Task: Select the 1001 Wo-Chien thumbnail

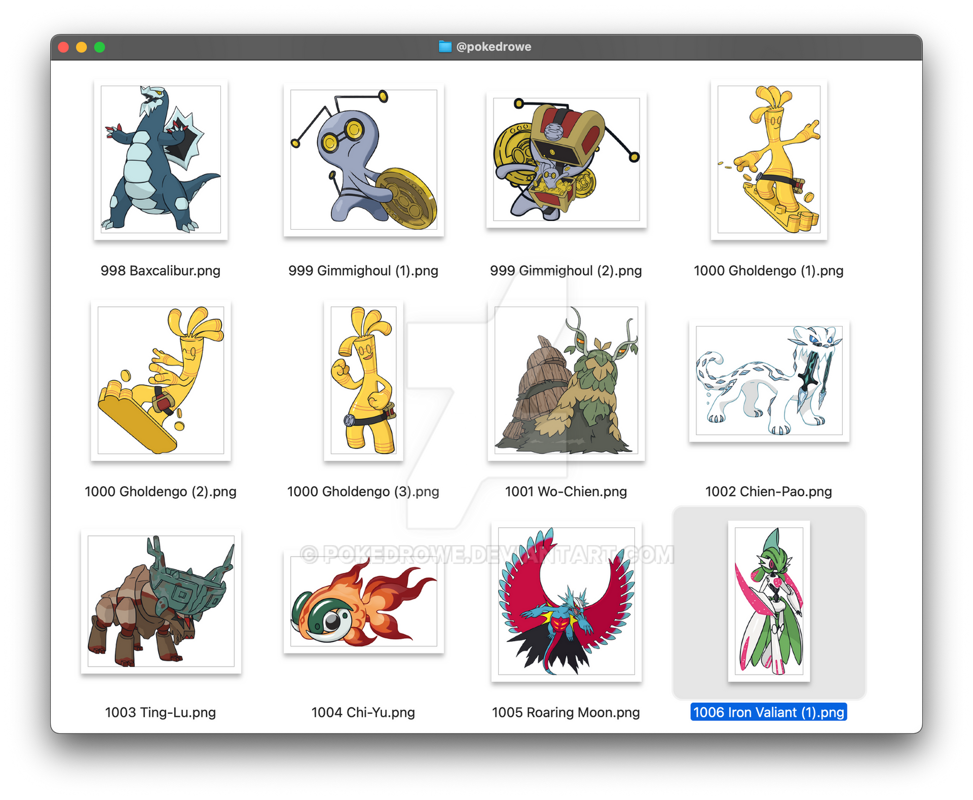Action: click(566, 380)
